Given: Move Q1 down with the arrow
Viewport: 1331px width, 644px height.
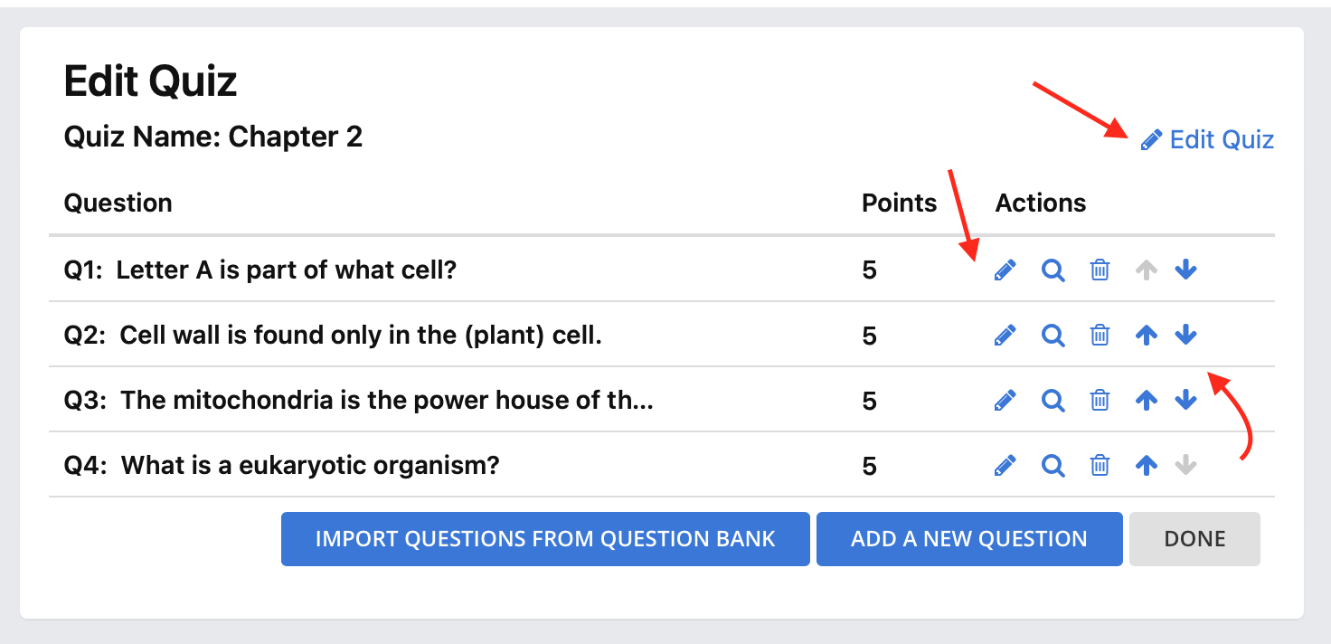Looking at the screenshot, I should 1185,270.
